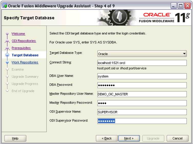Click the Examine step bullet icon
193x144 pixels.
coord(7,69)
